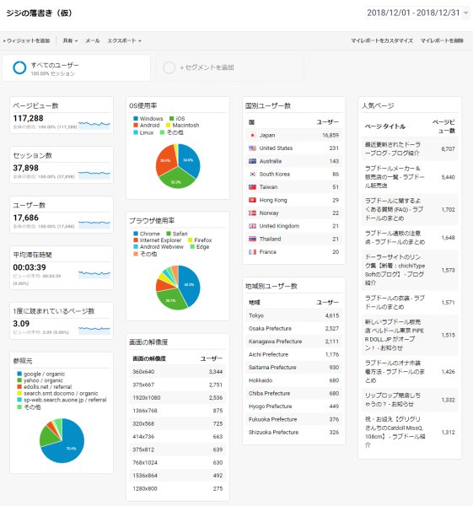Click the Hong Kong flag icon
The height and width of the screenshot is (506, 473).
pos(252,200)
